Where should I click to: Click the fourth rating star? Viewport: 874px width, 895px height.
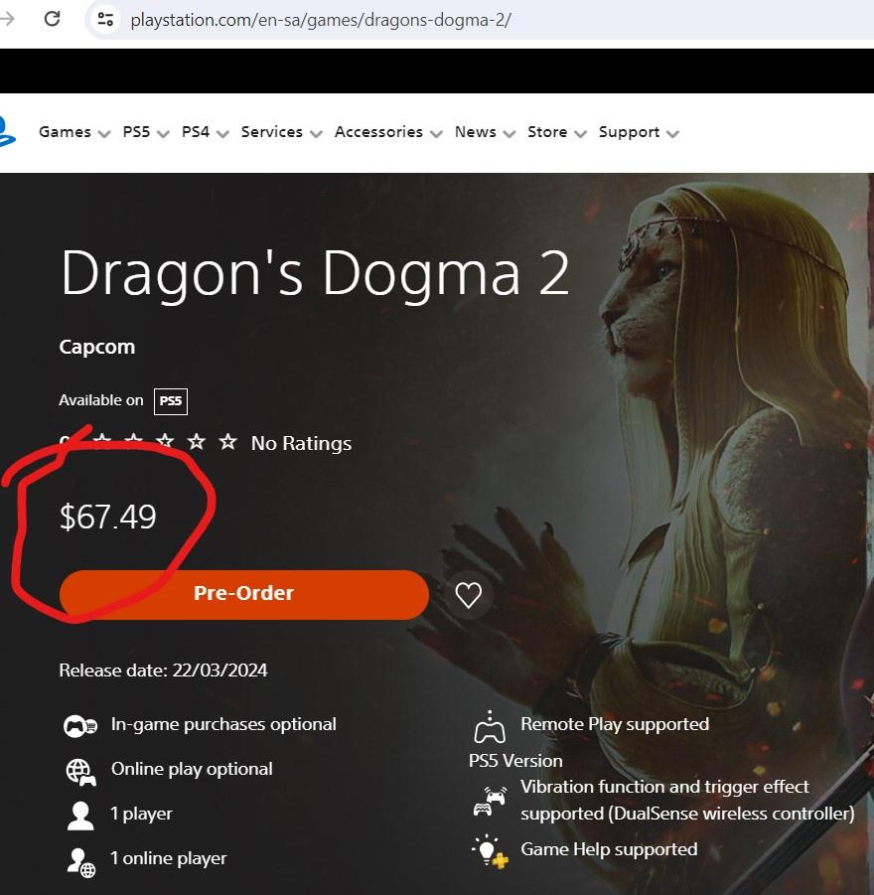pos(197,441)
